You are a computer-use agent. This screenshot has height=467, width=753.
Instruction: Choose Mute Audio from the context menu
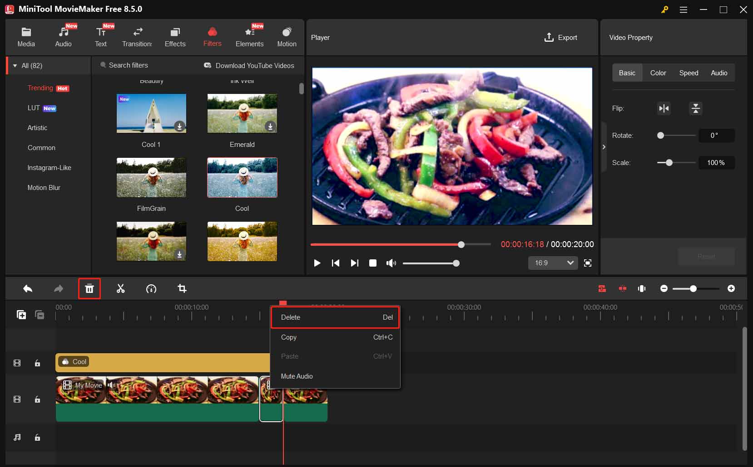(x=297, y=376)
